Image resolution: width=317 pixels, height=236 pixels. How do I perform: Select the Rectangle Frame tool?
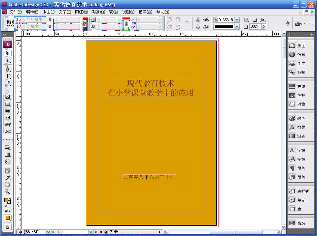8,97
